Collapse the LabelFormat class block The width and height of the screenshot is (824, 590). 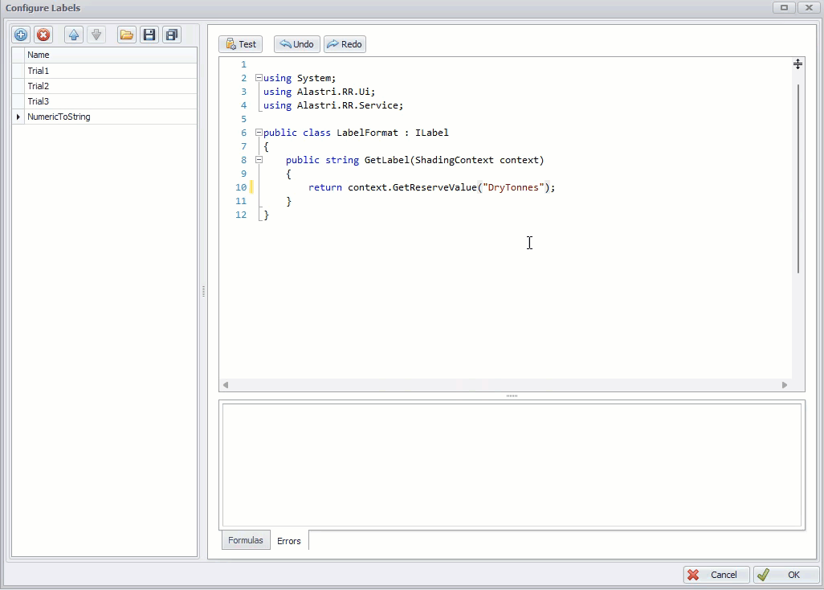pos(259,133)
